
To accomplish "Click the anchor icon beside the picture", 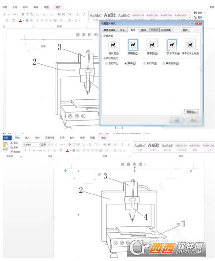I will pyautogui.click(x=65, y=171).
